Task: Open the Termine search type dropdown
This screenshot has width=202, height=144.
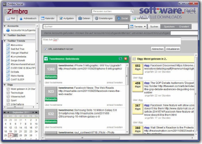Action: click(x=138, y=26)
